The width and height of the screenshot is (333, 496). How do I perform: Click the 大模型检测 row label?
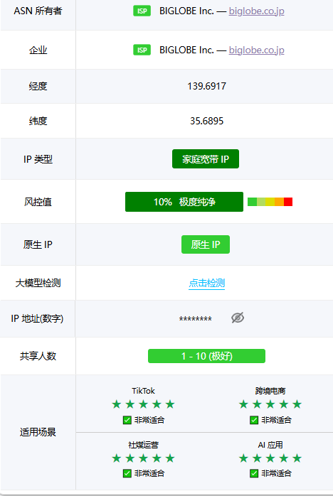38,283
